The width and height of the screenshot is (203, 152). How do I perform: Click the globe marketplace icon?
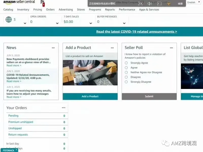[9, 20]
